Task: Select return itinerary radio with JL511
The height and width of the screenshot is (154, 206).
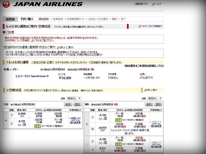Action: (x=87, y=145)
